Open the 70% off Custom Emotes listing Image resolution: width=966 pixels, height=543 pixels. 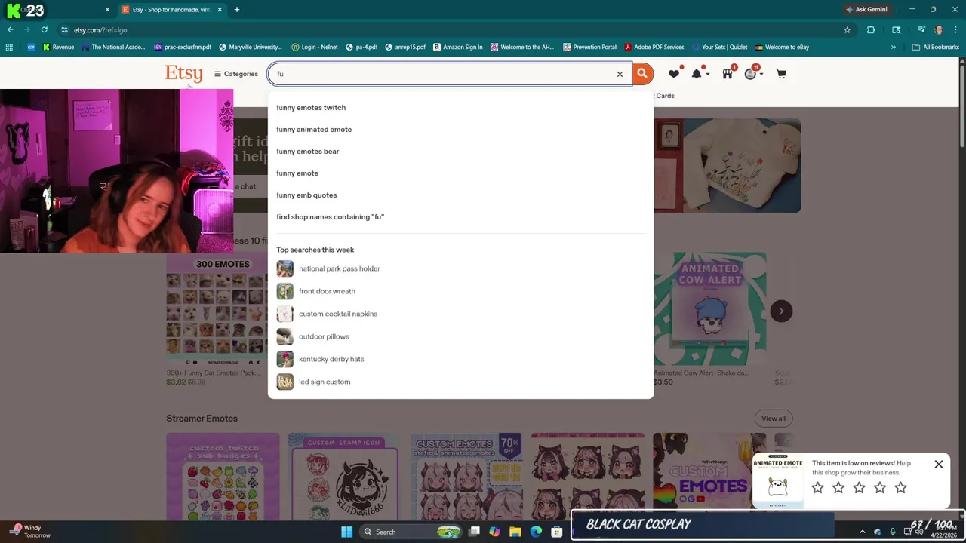coord(466,477)
